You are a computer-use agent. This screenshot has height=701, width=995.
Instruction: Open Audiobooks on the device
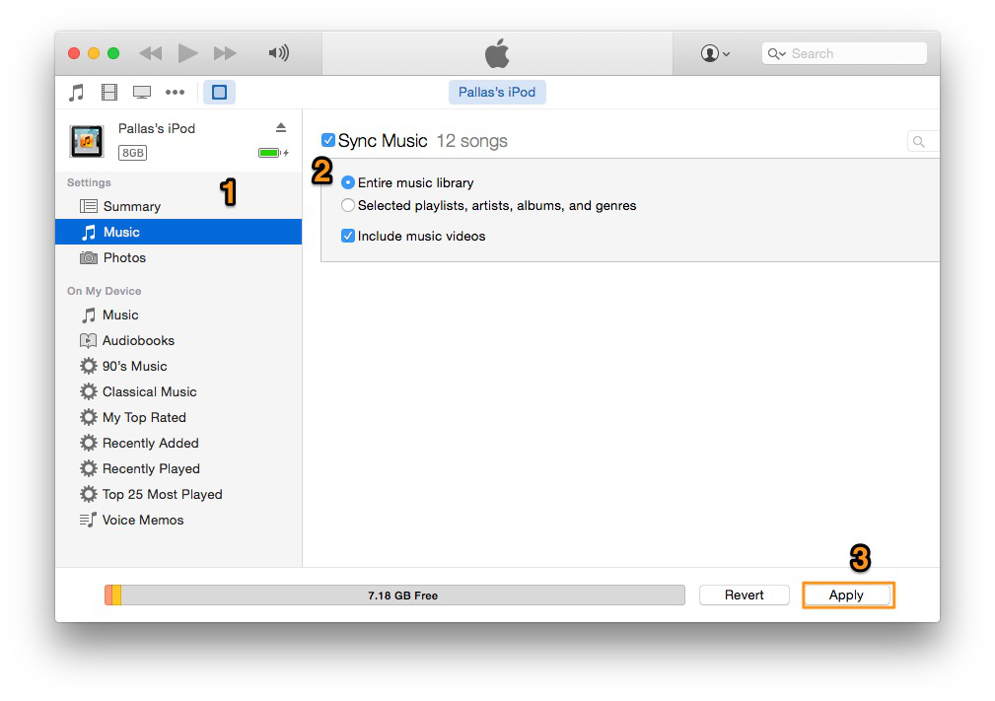tap(178, 341)
